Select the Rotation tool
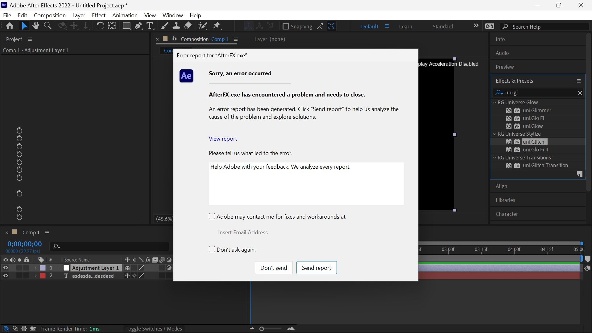 click(100, 26)
